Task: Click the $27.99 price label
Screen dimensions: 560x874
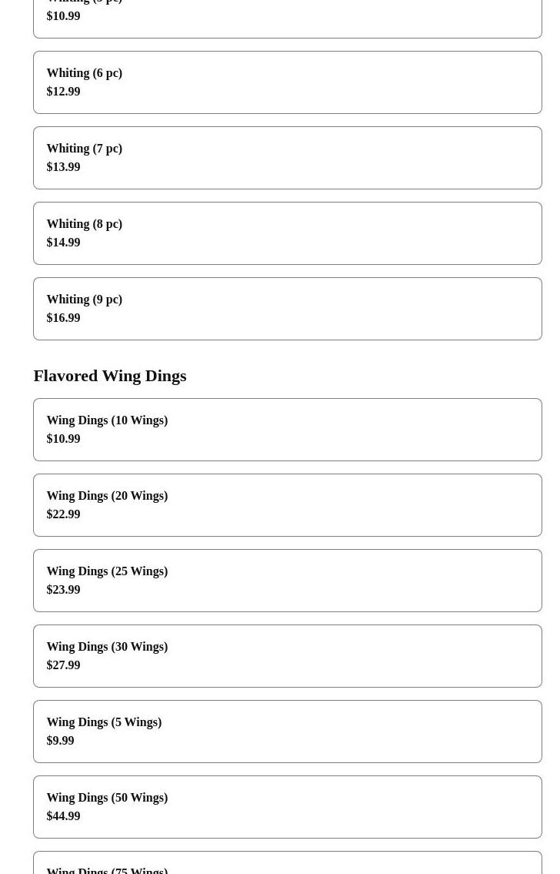Action: 63,665
